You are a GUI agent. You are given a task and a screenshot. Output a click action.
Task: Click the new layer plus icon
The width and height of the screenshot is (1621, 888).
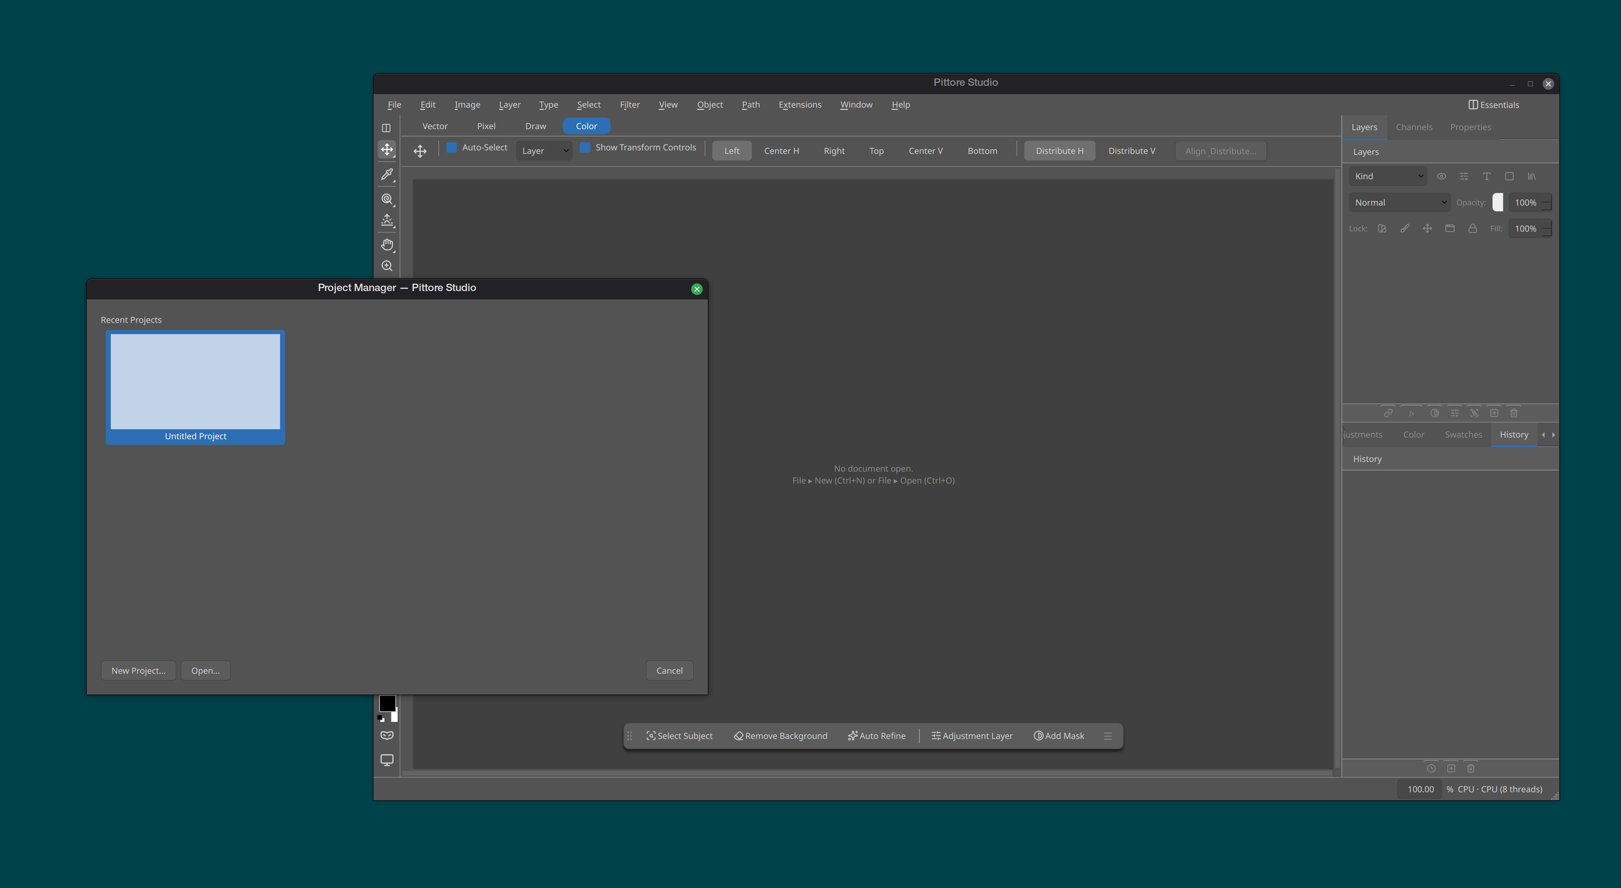[1494, 413]
